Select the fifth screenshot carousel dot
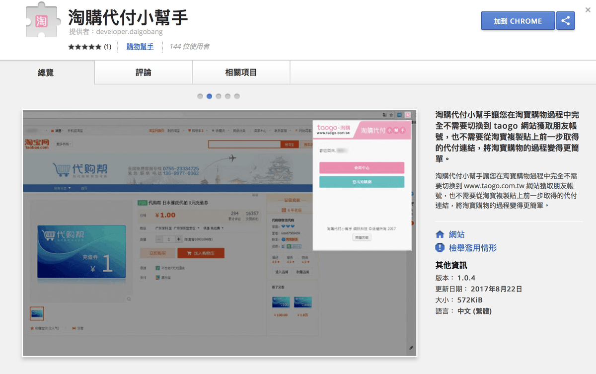 237,96
